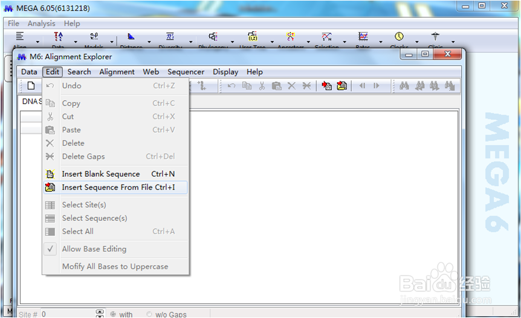Toggle Allow Base Editing checkmark
Viewport: 521px width, 318px height.
pos(50,249)
